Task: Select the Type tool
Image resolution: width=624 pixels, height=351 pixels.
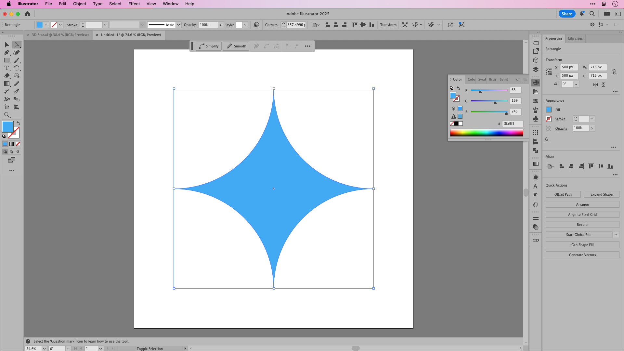Action: click(x=6, y=68)
